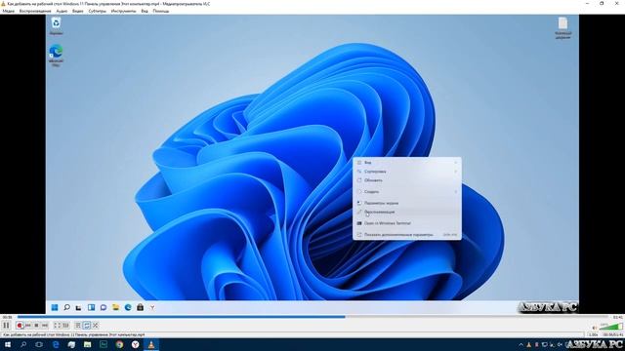The image size is (625, 351).
Task: Click the VLC cone taskbar icon
Action: pos(151,344)
